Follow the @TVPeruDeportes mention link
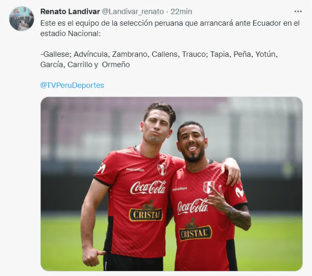Screen dimensions: 312x276 72,85
